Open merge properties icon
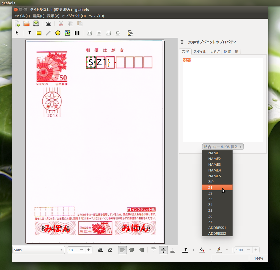Viewport: 280px width, 270px height. tap(130, 33)
